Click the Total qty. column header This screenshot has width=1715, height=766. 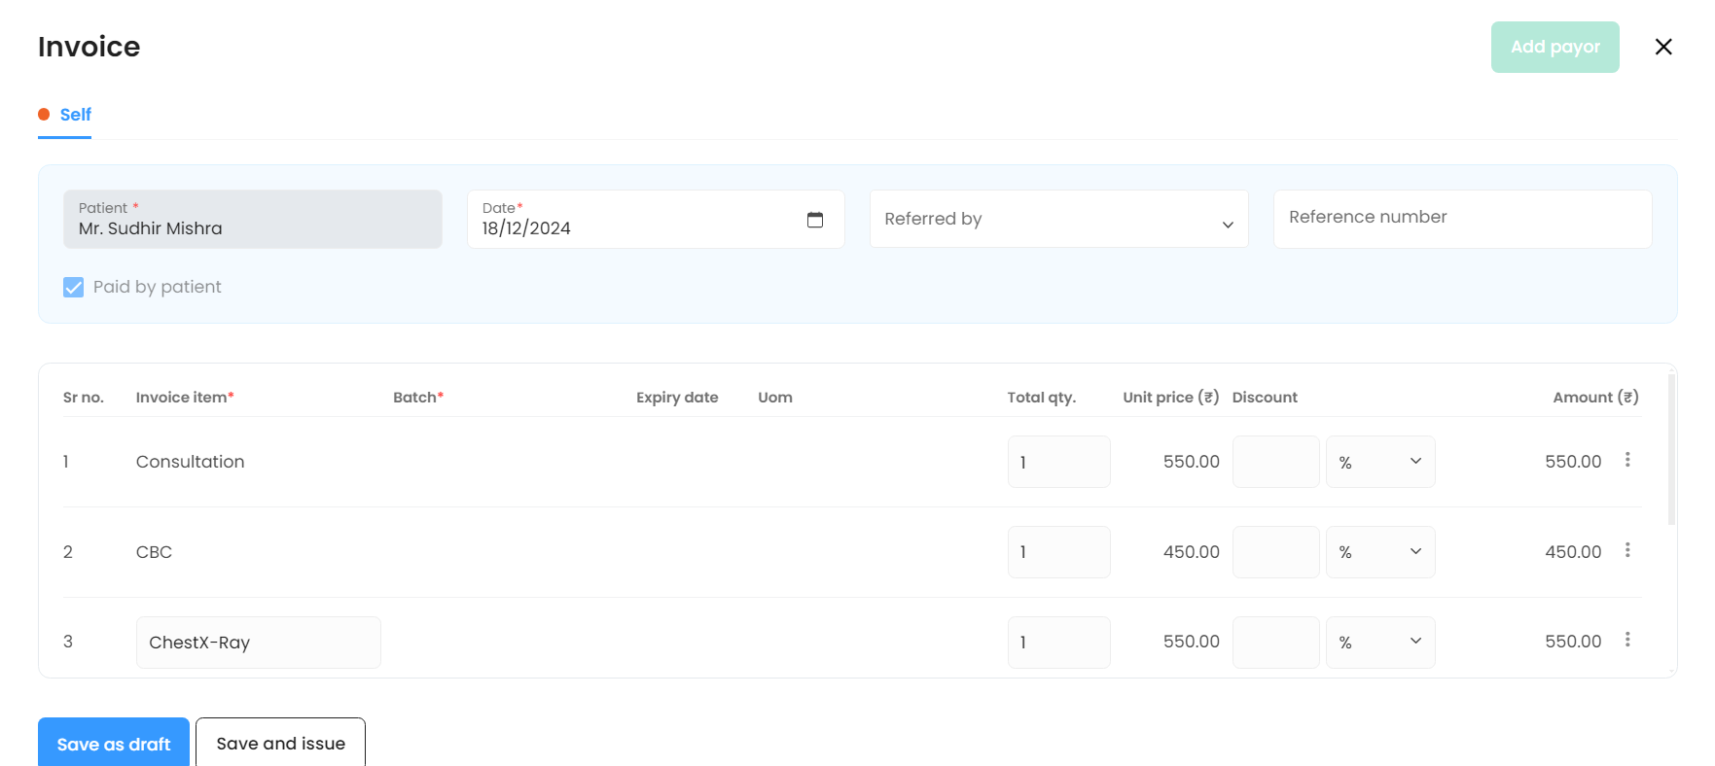click(x=1041, y=398)
